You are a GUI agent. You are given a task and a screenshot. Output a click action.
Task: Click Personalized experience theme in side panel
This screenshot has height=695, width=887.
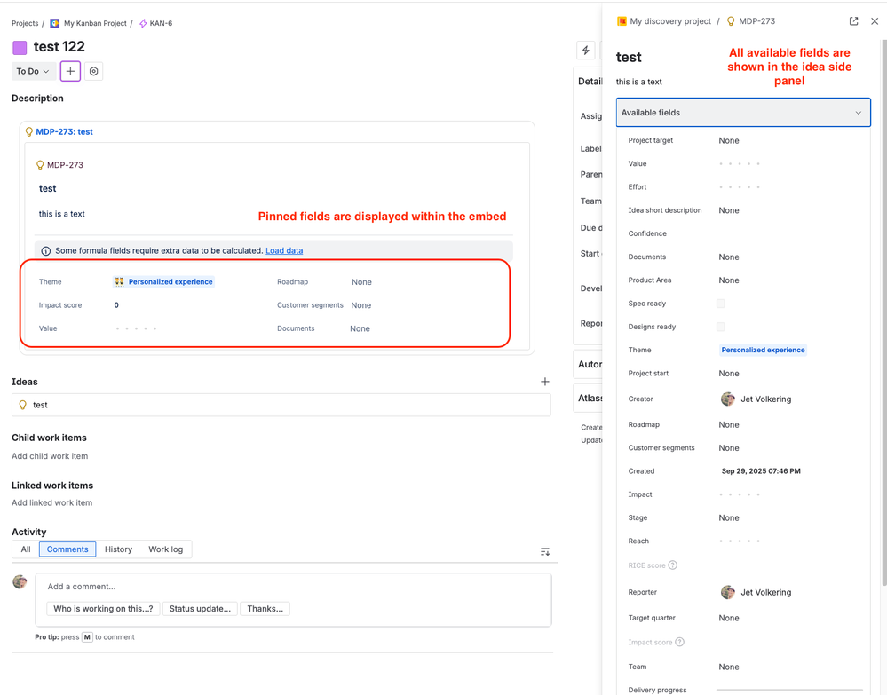[763, 350]
